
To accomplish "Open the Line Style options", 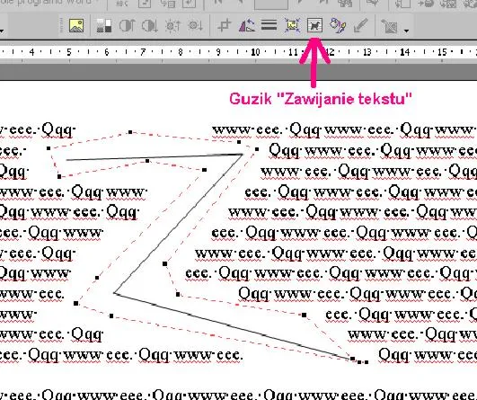I will [269, 25].
